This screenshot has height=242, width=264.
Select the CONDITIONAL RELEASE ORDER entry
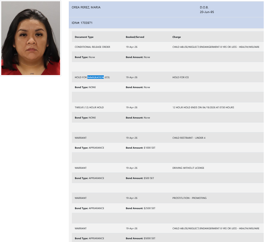tap(92, 47)
